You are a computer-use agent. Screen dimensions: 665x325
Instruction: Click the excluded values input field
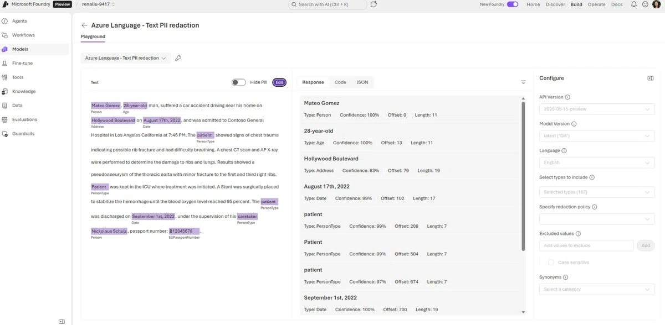(586, 245)
